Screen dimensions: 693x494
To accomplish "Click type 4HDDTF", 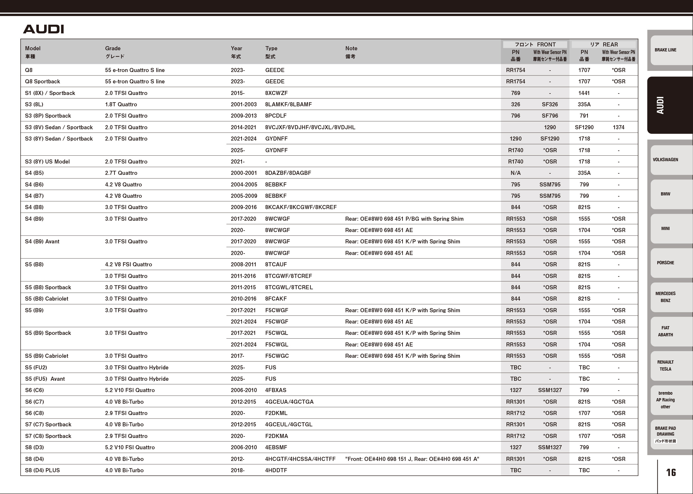I will coord(276,470).
